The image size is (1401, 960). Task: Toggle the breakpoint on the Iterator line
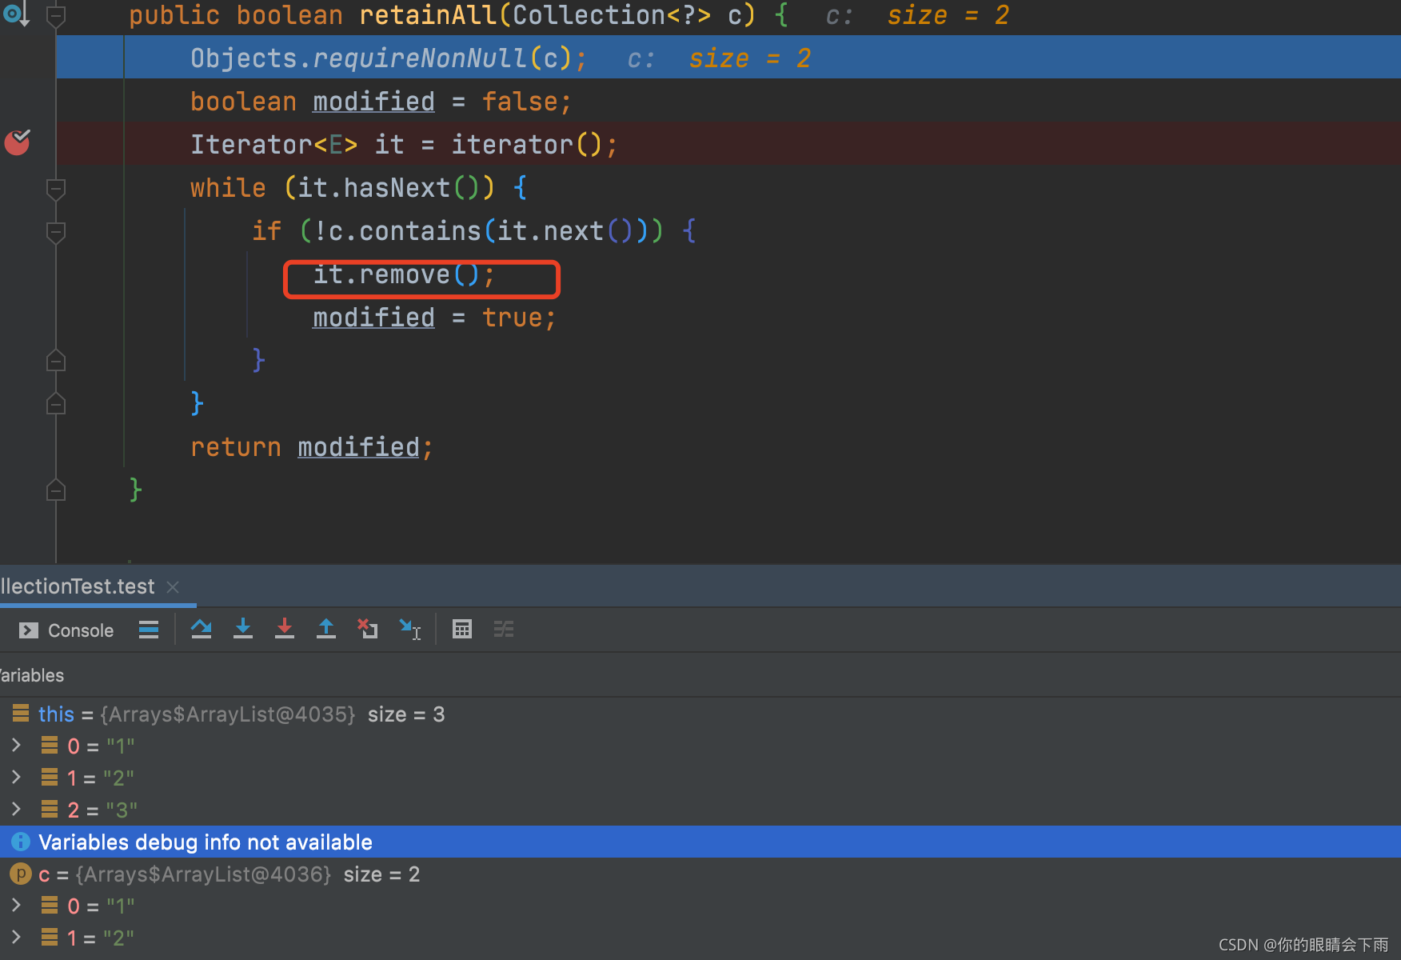pyautogui.click(x=17, y=143)
